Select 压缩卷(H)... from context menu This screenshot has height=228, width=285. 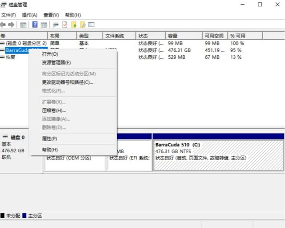tap(73, 110)
